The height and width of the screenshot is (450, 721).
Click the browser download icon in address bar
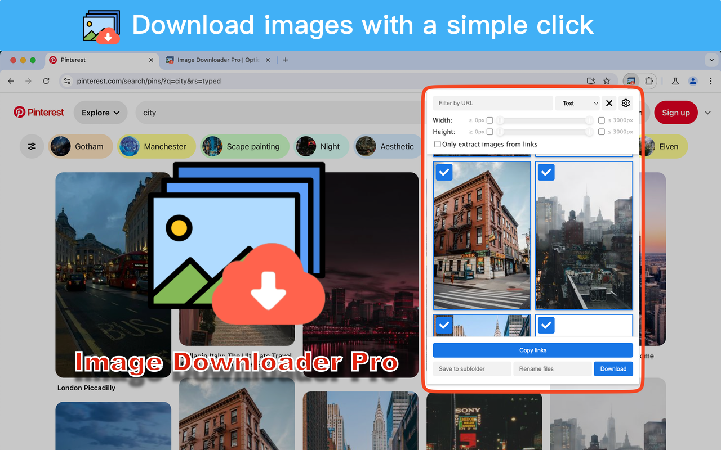591,81
